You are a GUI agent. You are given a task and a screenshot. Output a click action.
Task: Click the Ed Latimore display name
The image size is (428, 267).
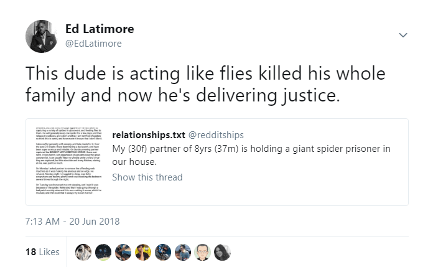pyautogui.click(x=100, y=29)
